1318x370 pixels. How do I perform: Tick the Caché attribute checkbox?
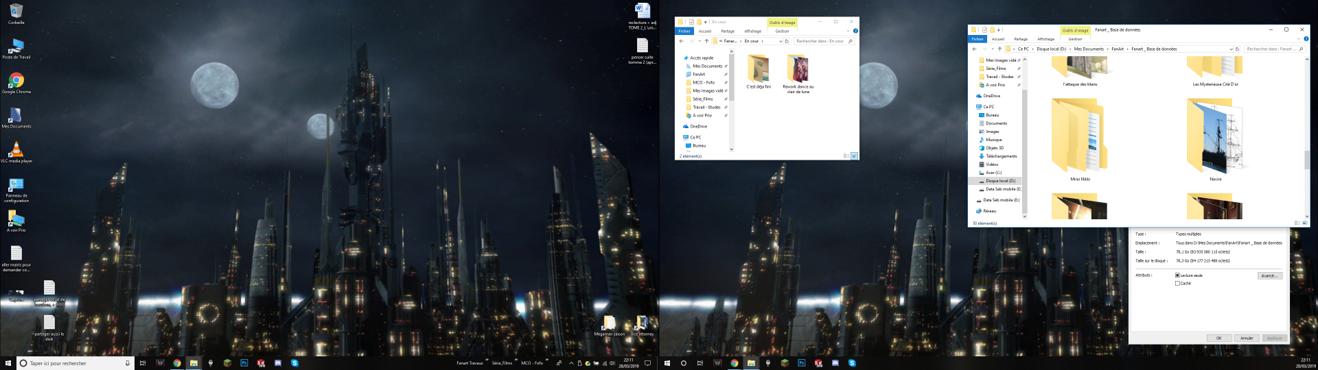coord(1177,283)
